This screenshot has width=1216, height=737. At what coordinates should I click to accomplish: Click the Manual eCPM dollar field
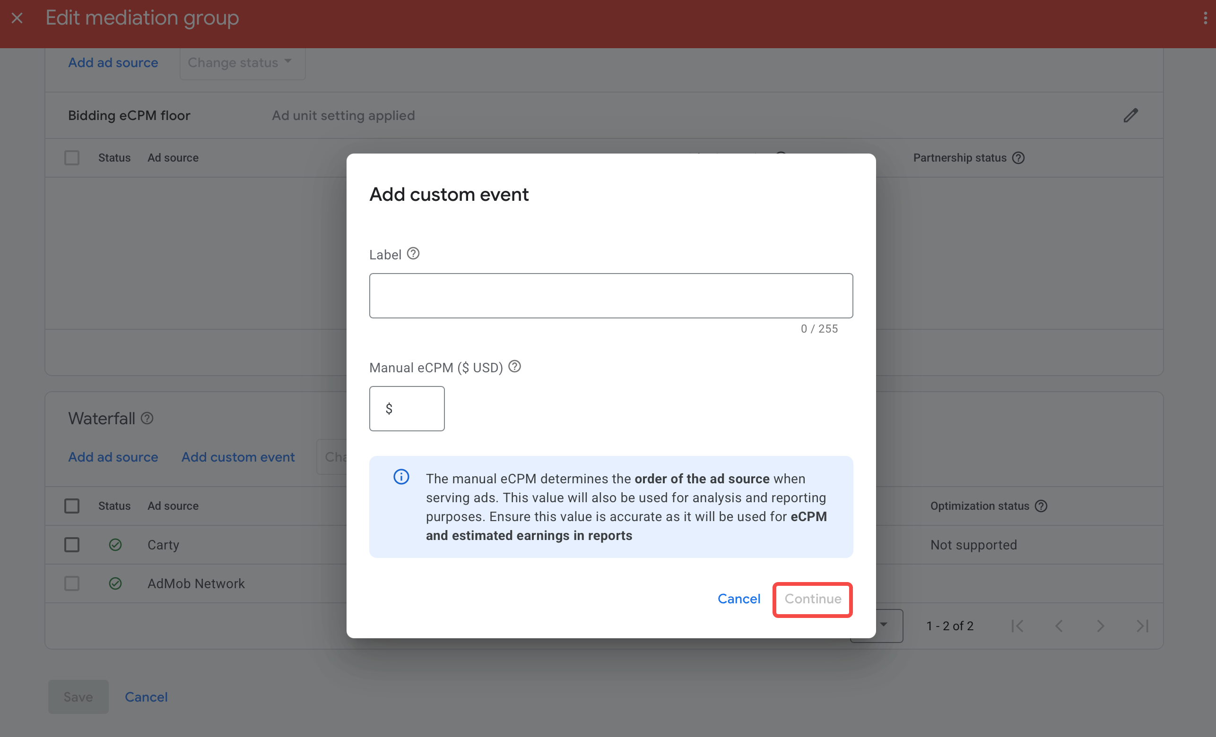pyautogui.click(x=407, y=409)
